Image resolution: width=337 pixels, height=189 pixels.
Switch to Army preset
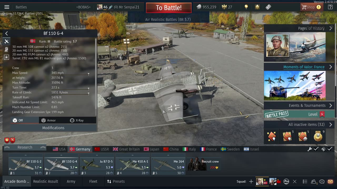click(71, 181)
